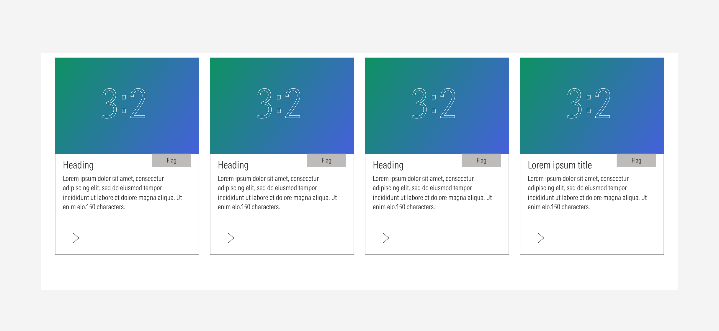
Task: Toggle the Flag on the Lorem ipsum title card
Action: pos(636,160)
